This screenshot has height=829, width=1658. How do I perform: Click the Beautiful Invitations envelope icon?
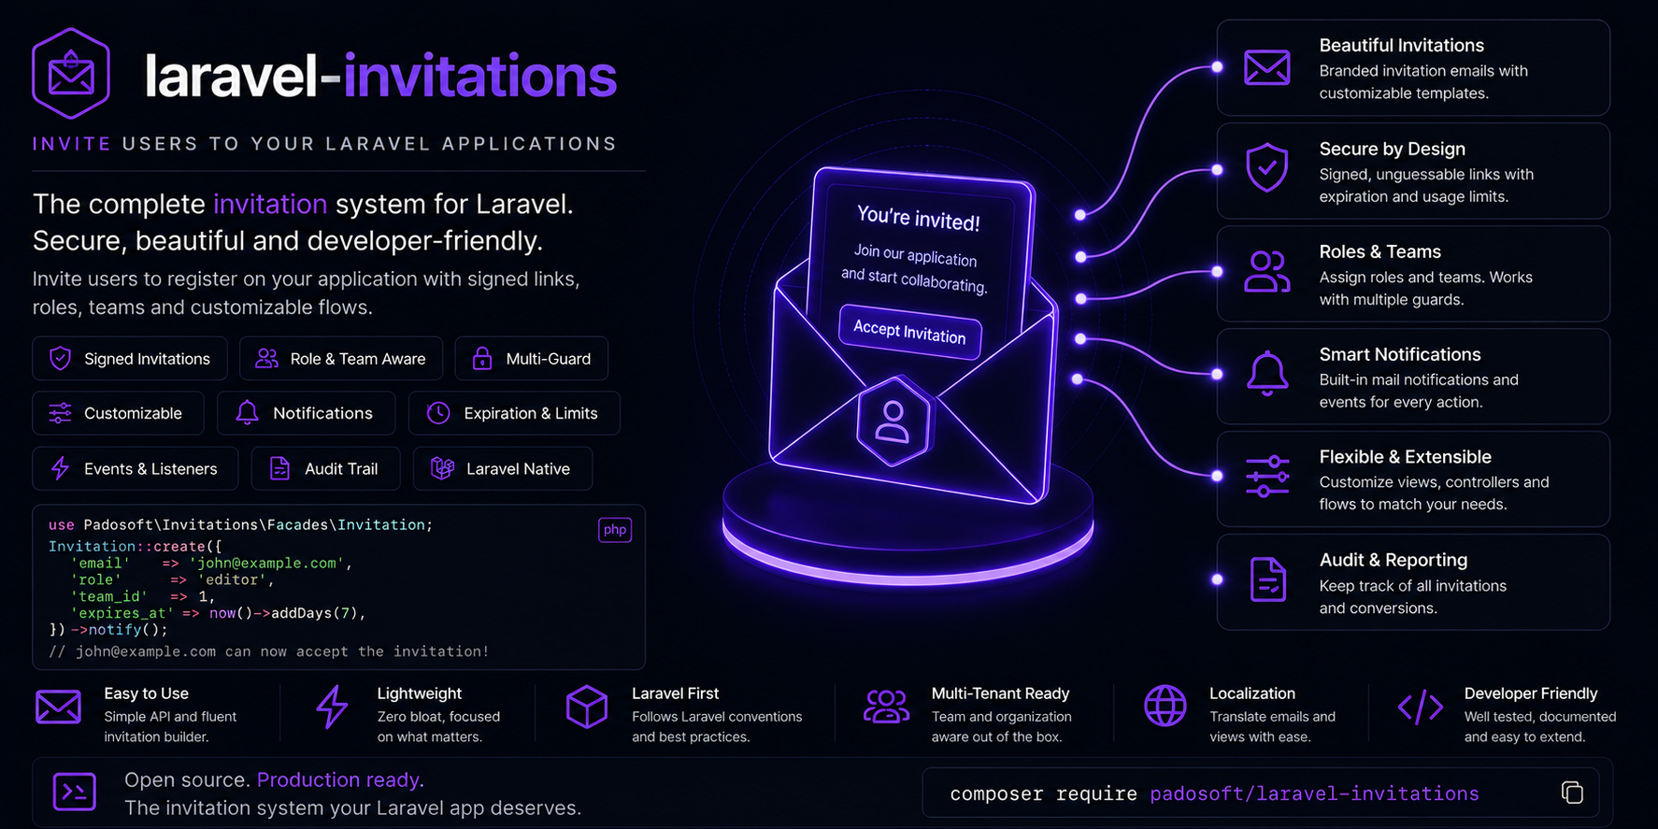tap(1267, 68)
